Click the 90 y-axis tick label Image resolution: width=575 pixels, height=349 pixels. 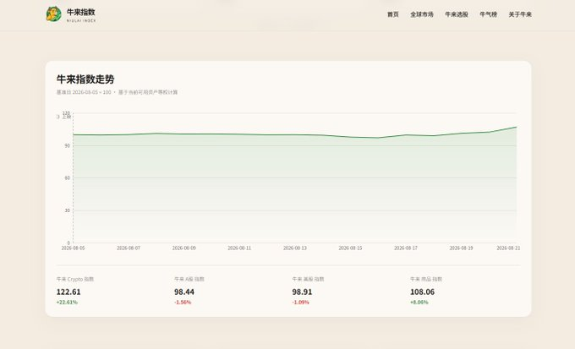pyautogui.click(x=67, y=145)
